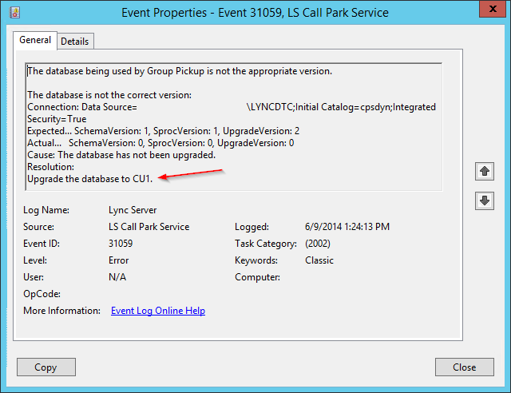This screenshot has width=511, height=393.
Task: Click the text 'Upgrade the database to CU1.'
Action: (90, 179)
